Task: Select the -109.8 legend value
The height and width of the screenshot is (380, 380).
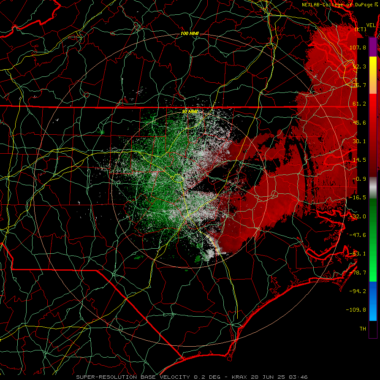Action: (356, 310)
